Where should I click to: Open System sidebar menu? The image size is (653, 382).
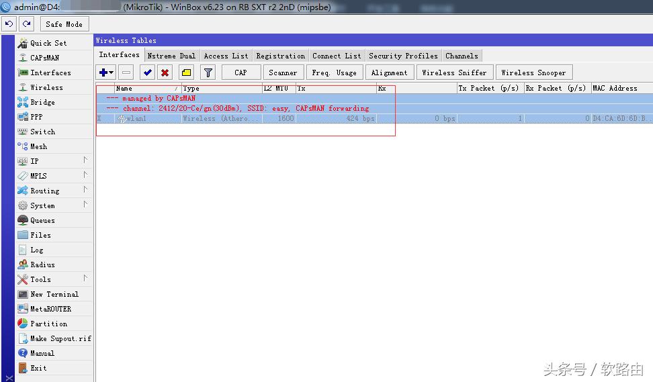(x=54, y=205)
